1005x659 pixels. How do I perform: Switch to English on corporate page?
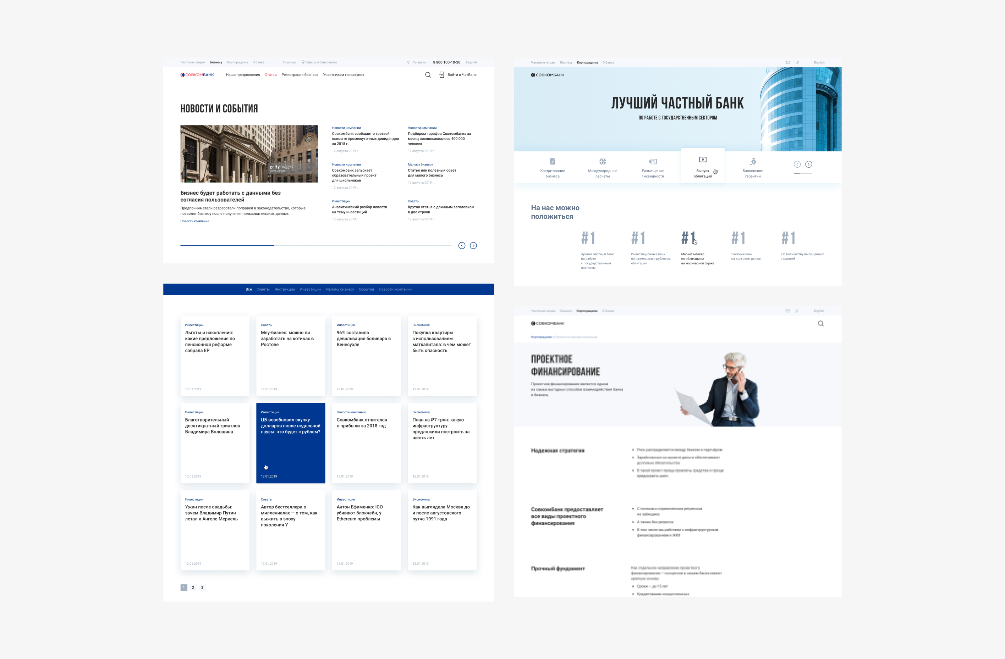(819, 62)
